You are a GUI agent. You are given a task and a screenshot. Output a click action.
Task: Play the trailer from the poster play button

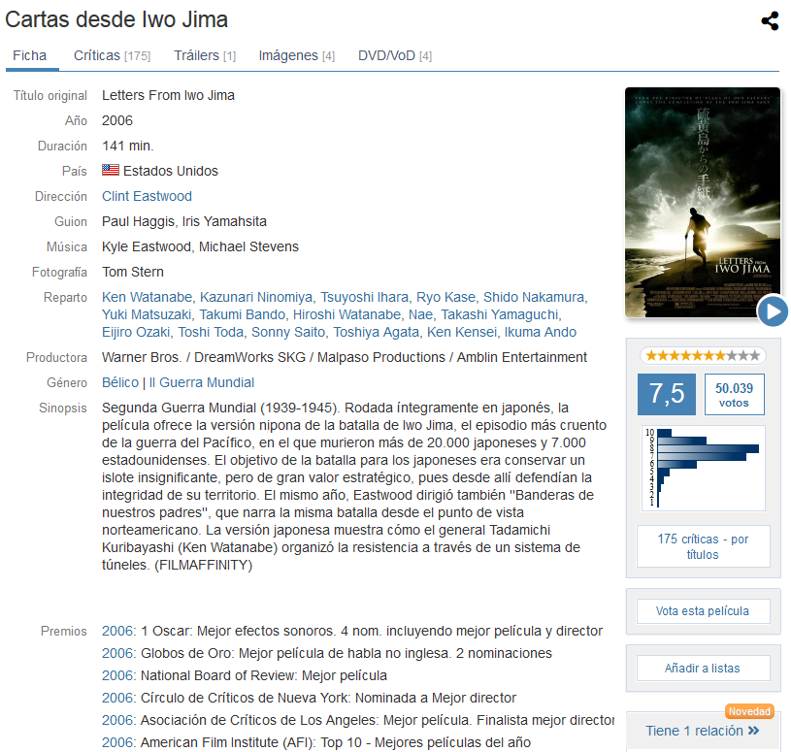(773, 311)
